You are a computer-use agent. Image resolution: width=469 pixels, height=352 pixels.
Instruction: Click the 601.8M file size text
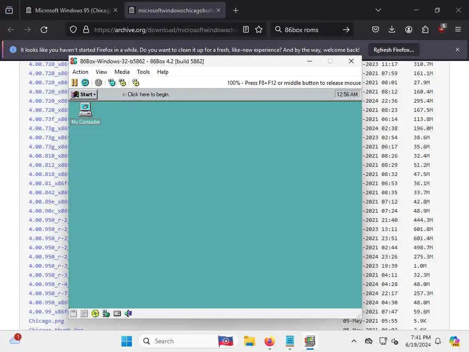[x=423, y=229]
